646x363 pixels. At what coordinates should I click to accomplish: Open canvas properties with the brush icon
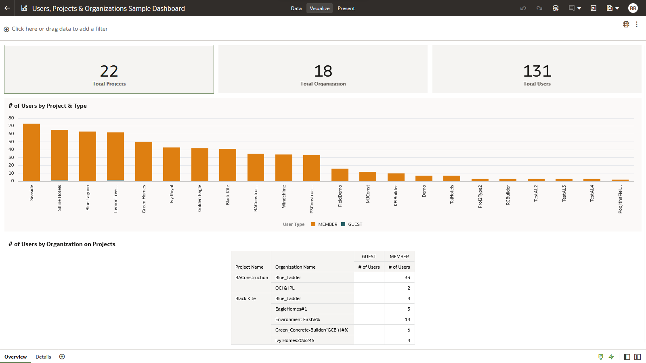click(601, 357)
